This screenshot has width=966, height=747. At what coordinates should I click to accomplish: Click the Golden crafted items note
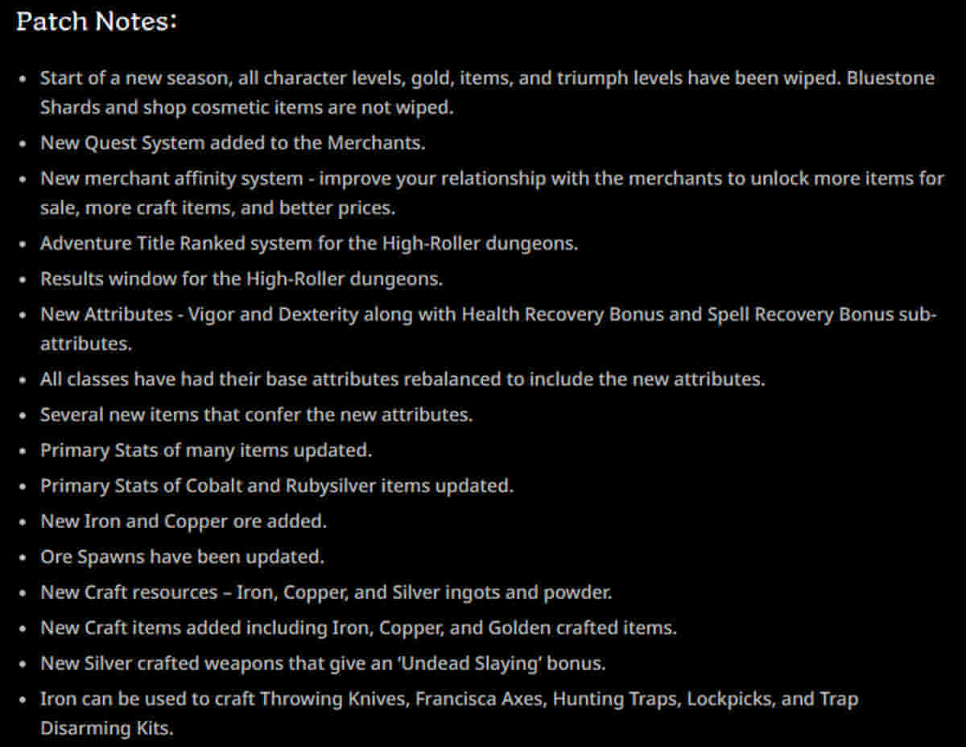point(358,628)
